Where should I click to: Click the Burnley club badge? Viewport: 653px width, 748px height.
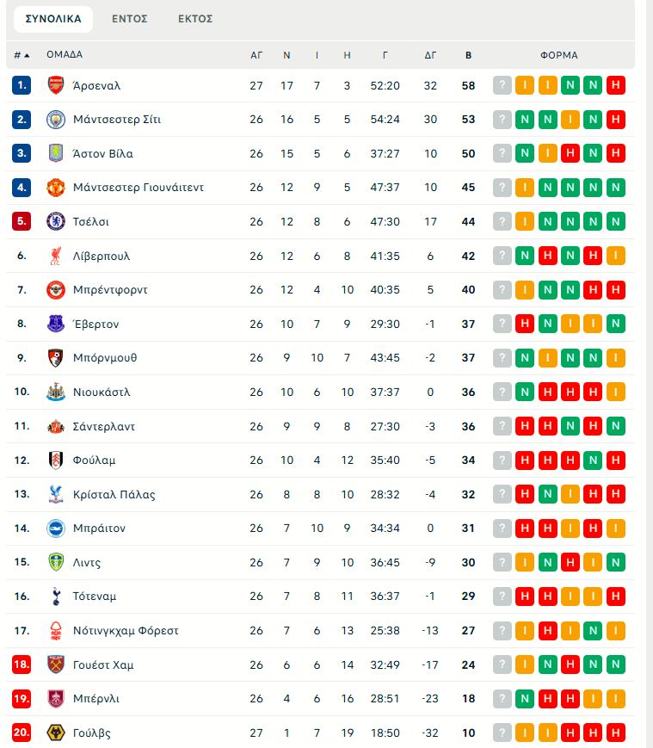tap(54, 698)
